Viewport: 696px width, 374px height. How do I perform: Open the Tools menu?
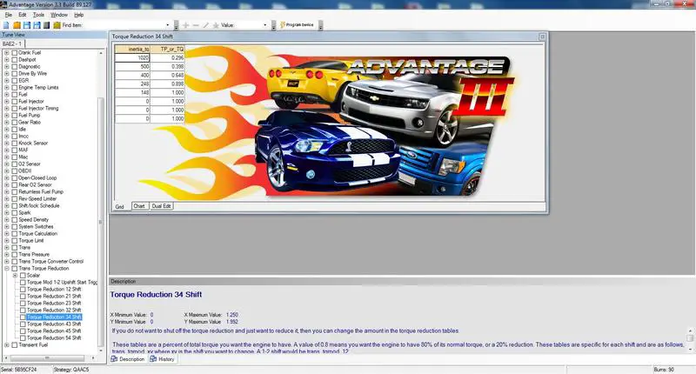(38, 15)
